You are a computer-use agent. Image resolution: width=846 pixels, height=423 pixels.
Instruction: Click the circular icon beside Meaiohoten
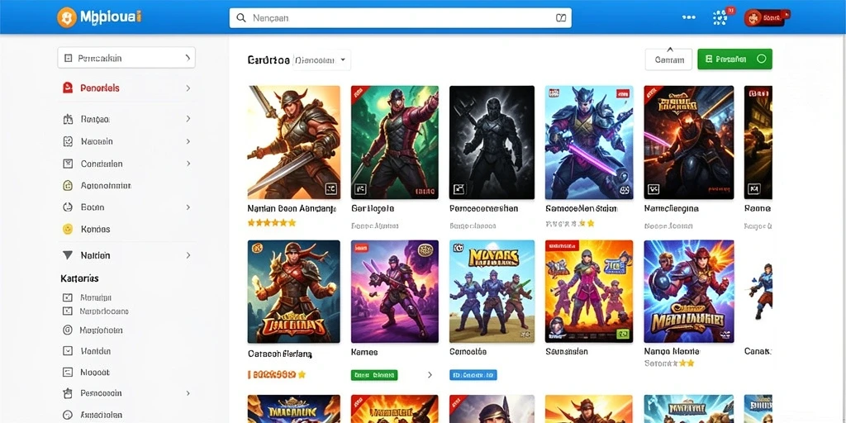point(68,330)
